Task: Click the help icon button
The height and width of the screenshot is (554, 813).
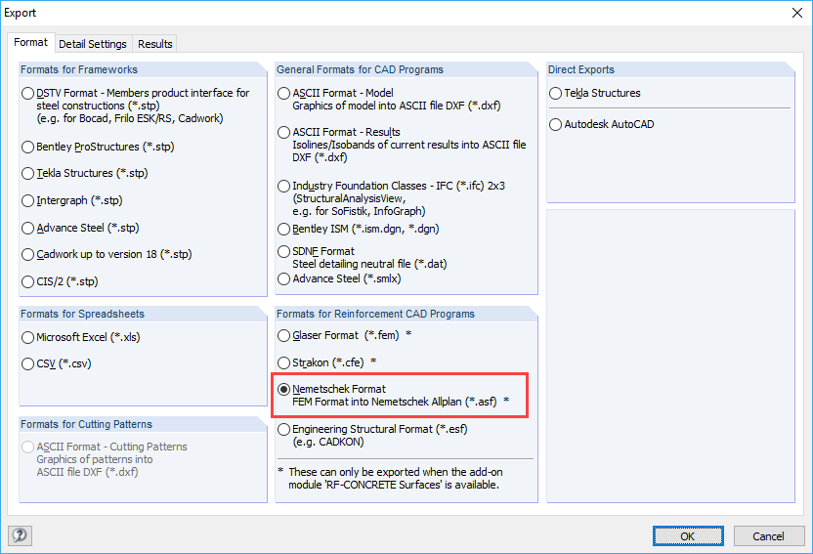Action: [x=20, y=535]
